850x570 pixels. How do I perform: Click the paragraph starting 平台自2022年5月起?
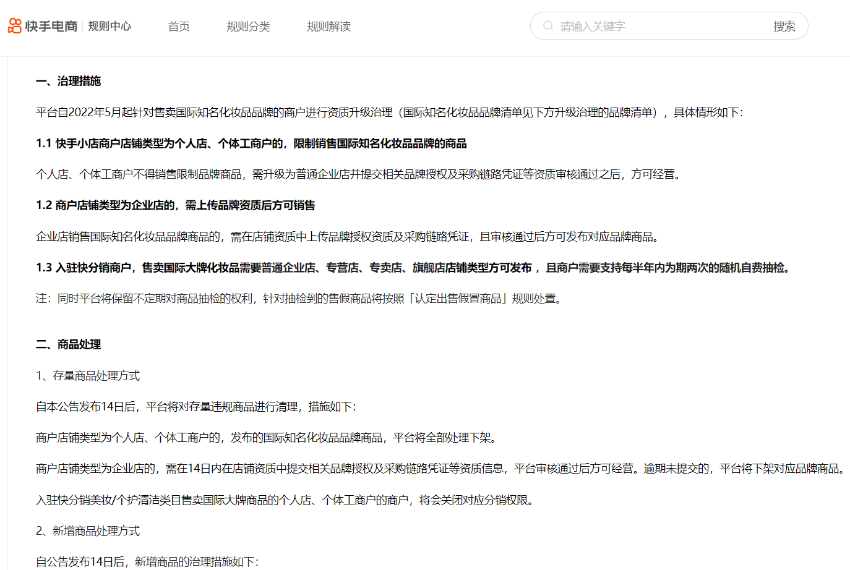coord(390,113)
